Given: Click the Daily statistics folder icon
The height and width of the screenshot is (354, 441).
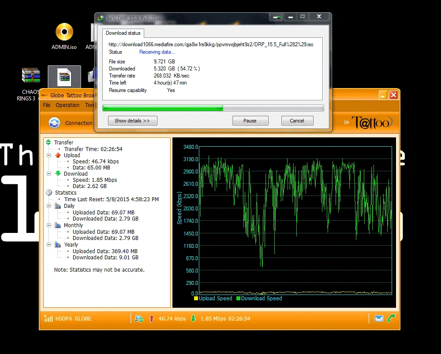Looking at the screenshot, I should pyautogui.click(x=58, y=206).
